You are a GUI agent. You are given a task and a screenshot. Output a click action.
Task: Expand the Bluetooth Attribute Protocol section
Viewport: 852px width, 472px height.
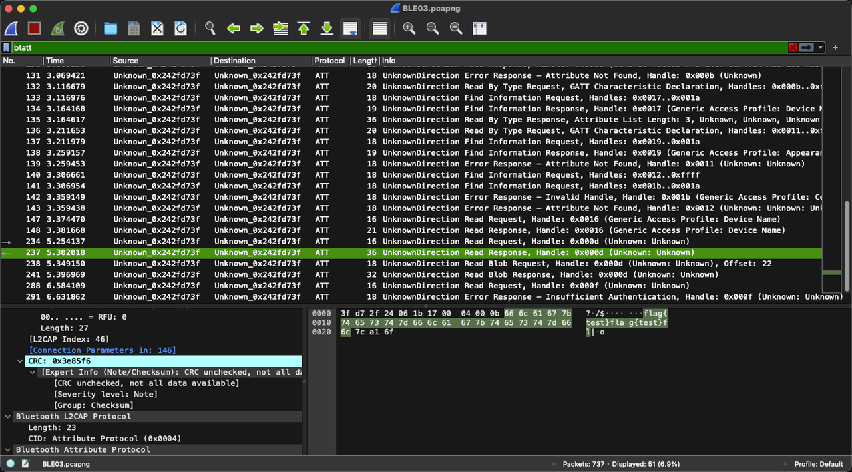[x=8, y=449]
